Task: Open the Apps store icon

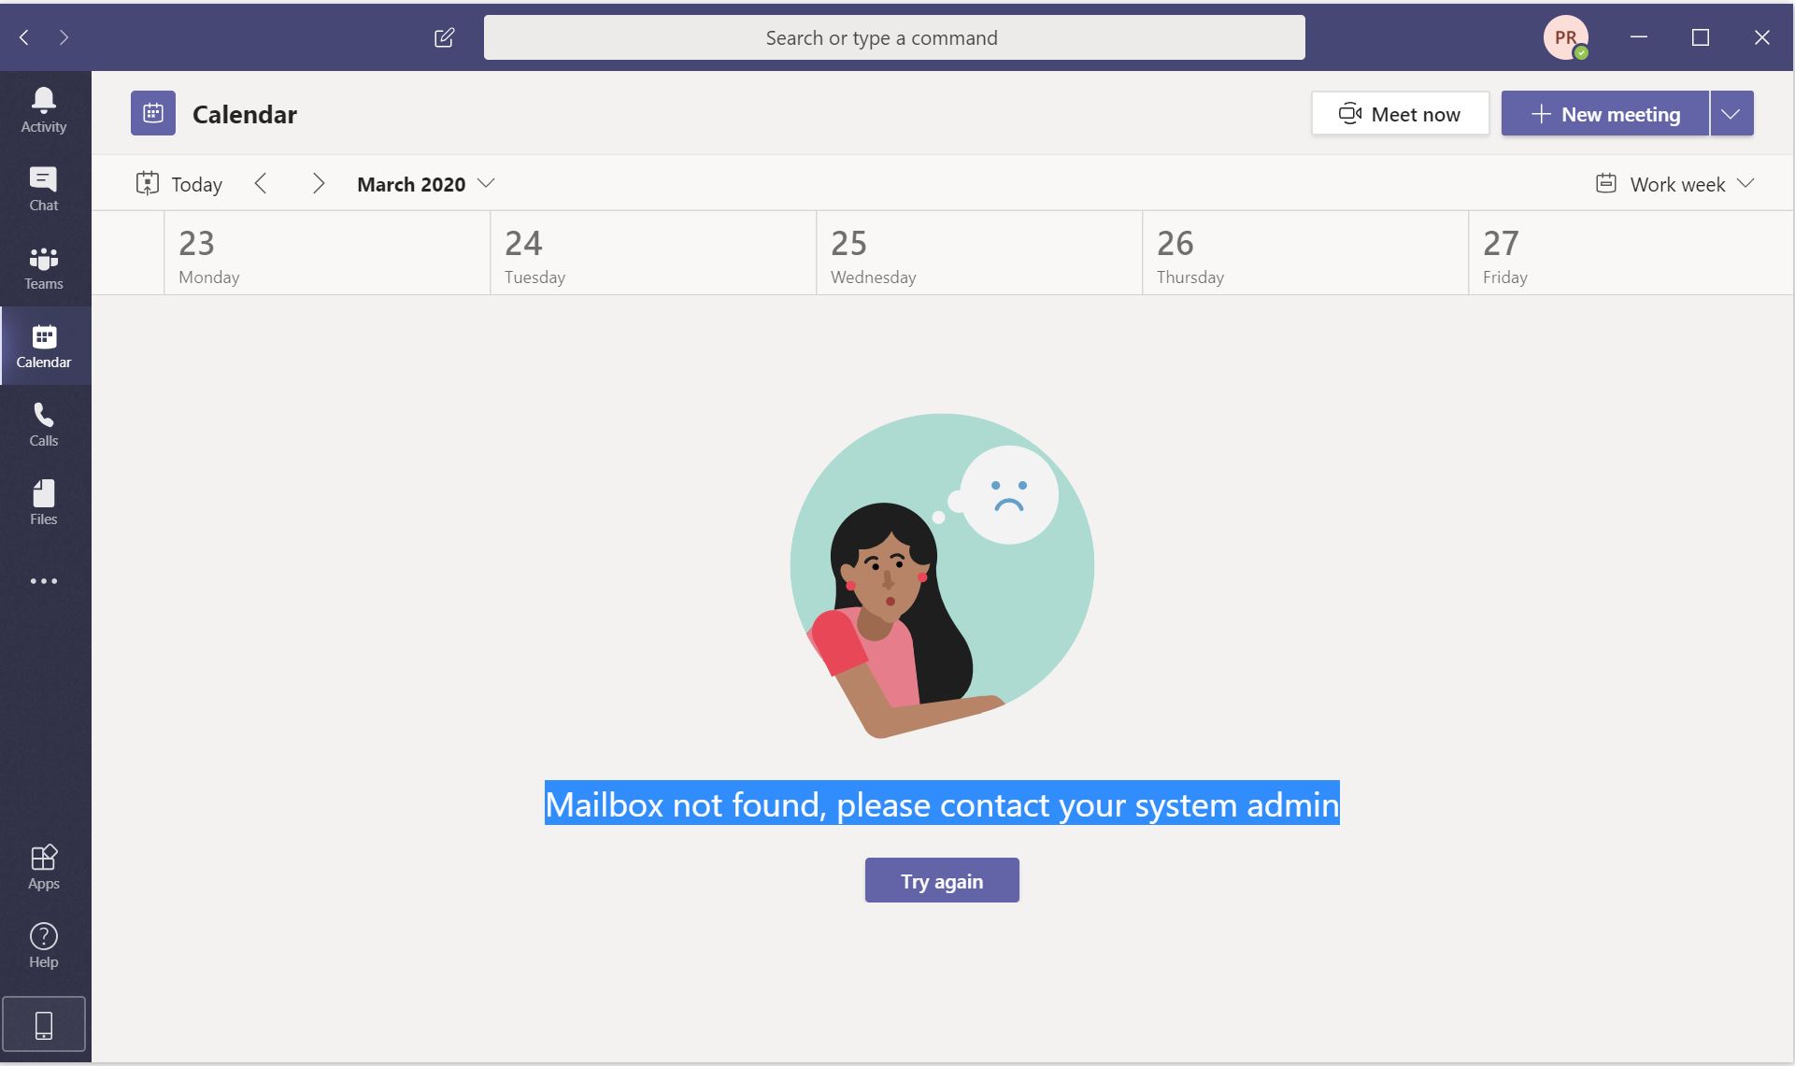Action: [44, 867]
